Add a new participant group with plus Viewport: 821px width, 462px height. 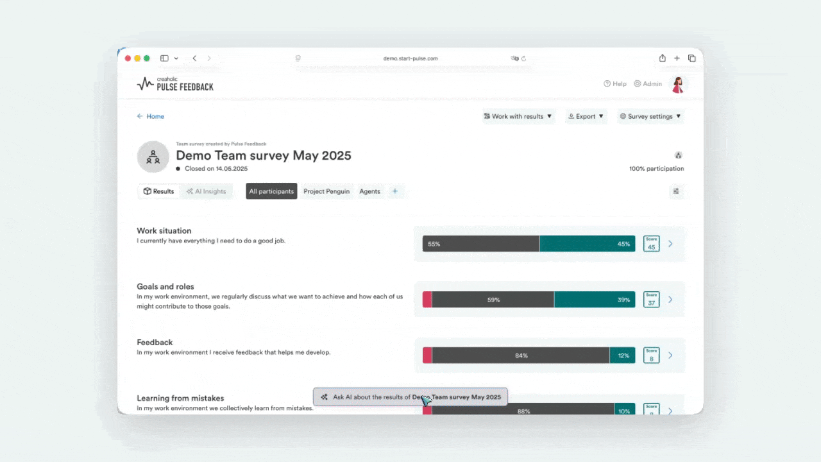[395, 191]
